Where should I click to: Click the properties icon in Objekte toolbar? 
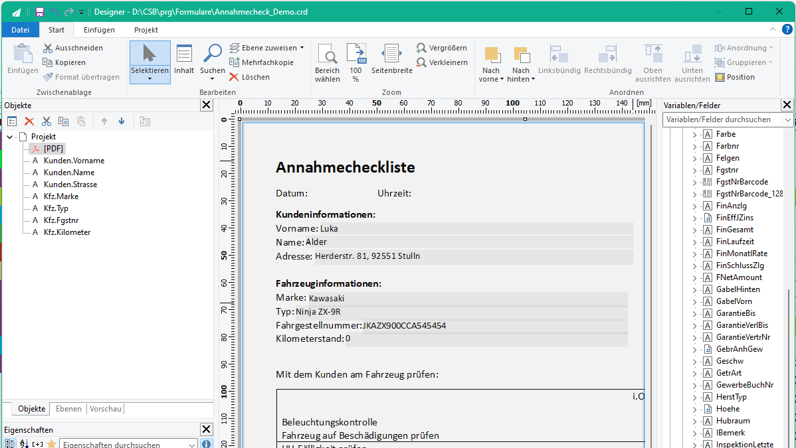pos(12,121)
